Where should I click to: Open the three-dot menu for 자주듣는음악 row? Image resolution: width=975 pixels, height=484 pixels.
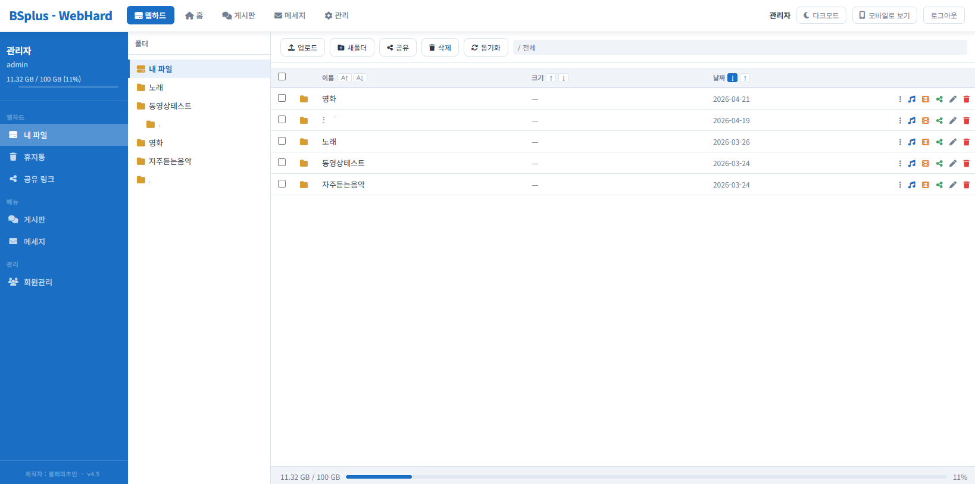tap(900, 185)
